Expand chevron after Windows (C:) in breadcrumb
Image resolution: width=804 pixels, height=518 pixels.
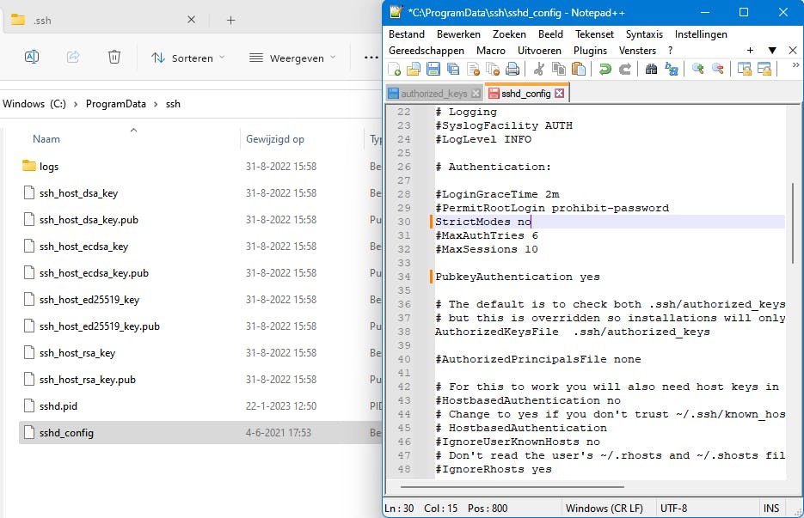[x=76, y=104]
